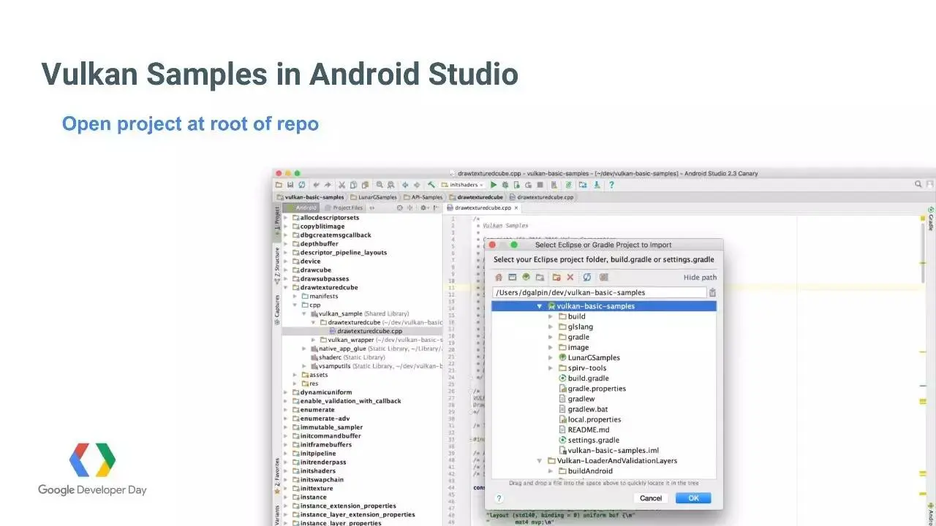The height and width of the screenshot is (526, 936).
Task: Click the Make Project hammer icon
Action: 431,185
